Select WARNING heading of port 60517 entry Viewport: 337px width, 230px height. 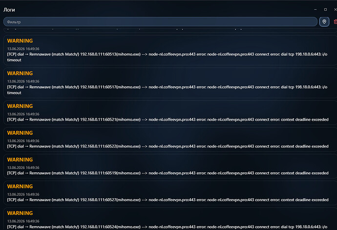click(x=20, y=73)
